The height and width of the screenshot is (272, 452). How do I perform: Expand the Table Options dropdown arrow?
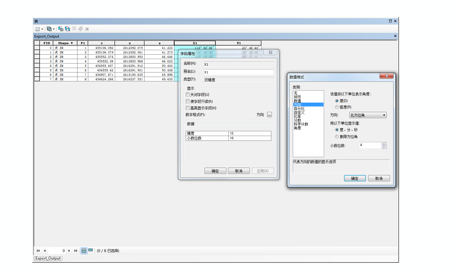[x=42, y=29]
